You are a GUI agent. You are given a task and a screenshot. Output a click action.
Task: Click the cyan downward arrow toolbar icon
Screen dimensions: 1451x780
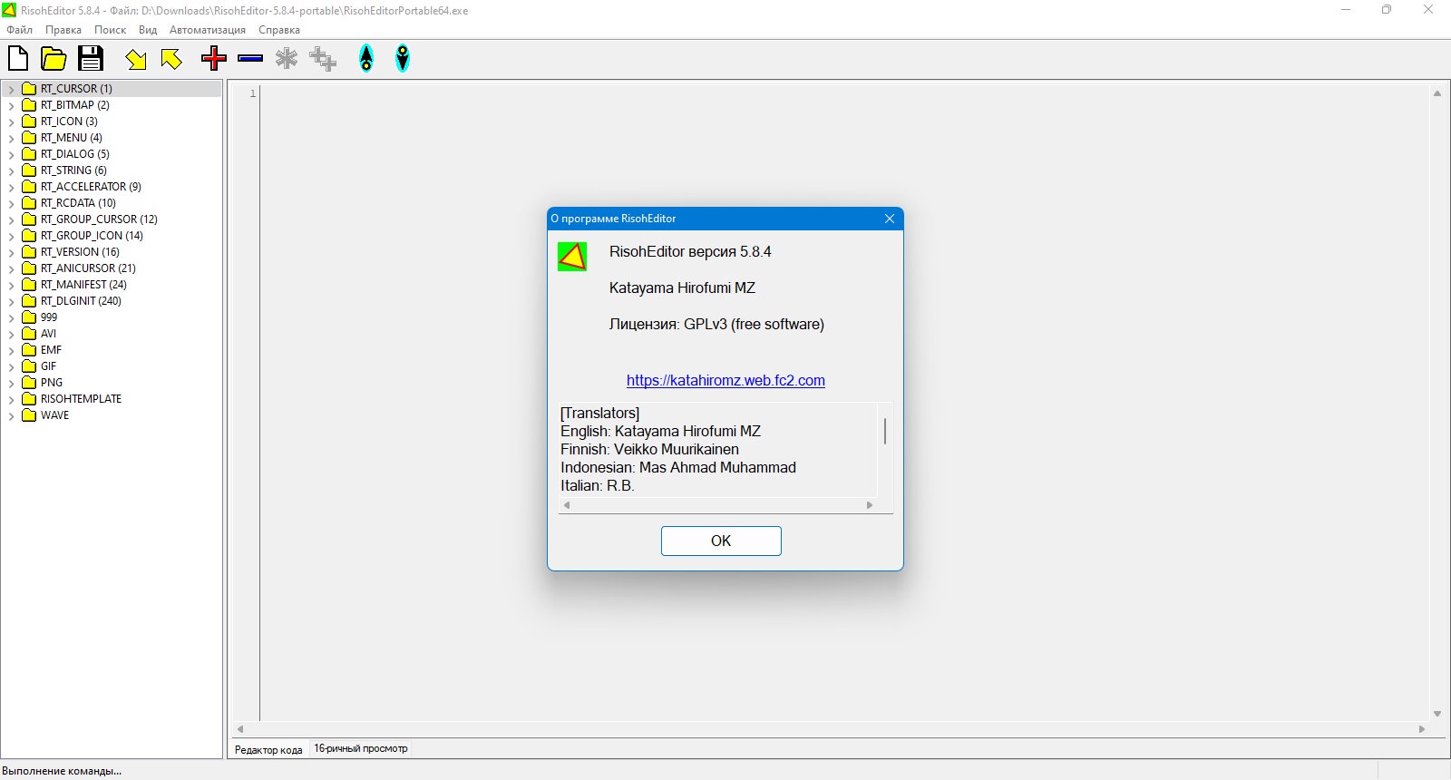403,59
